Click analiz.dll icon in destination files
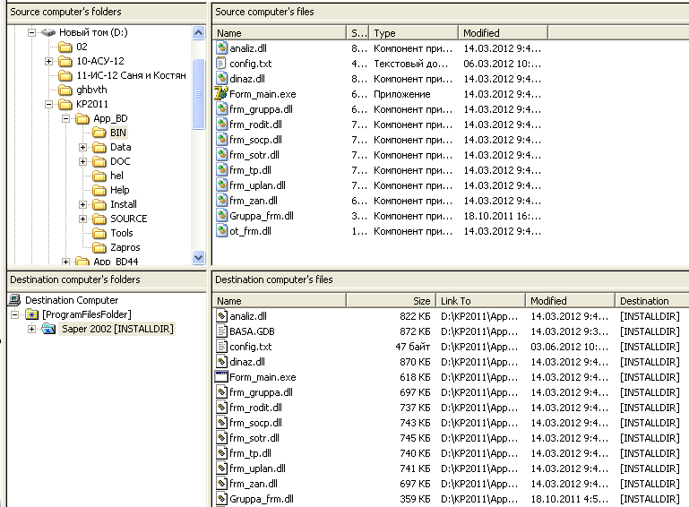 coord(222,316)
